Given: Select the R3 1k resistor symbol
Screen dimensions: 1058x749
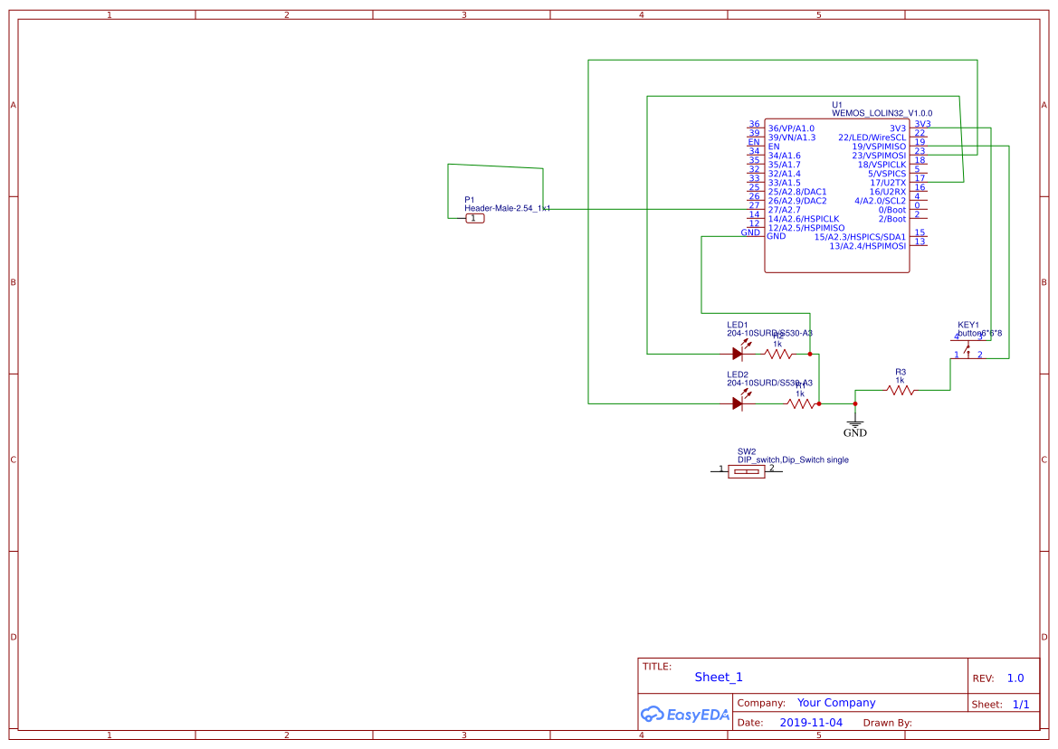Looking at the screenshot, I should pyautogui.click(x=901, y=391).
